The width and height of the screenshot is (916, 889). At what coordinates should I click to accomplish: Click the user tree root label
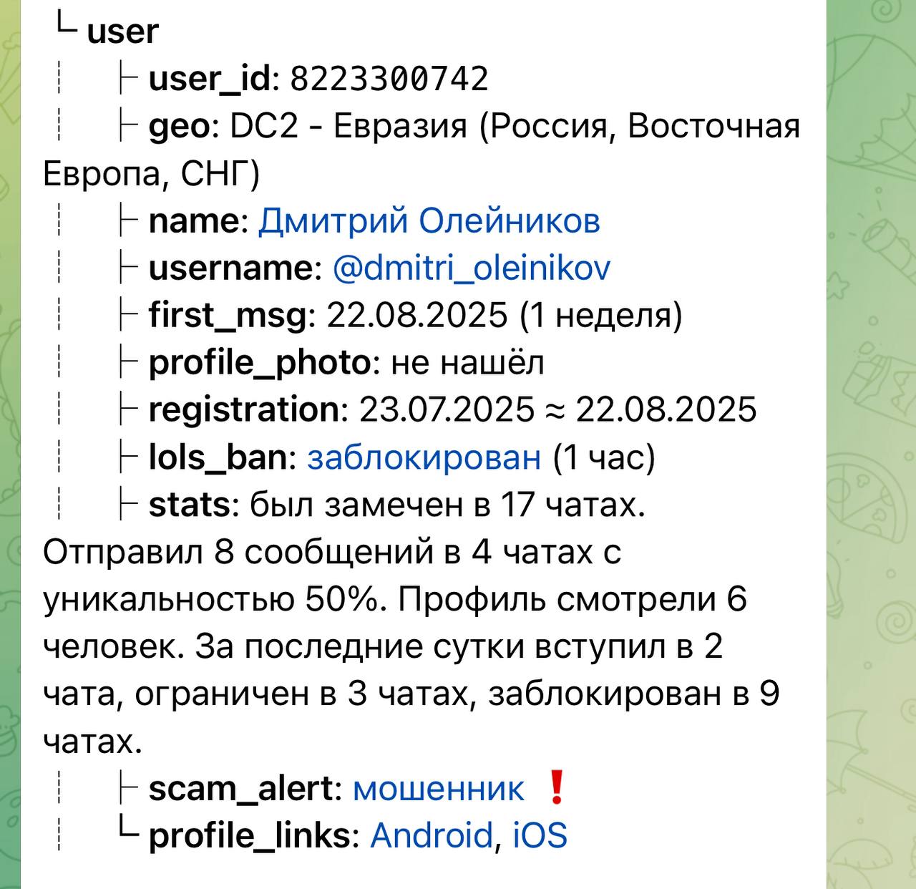(122, 32)
